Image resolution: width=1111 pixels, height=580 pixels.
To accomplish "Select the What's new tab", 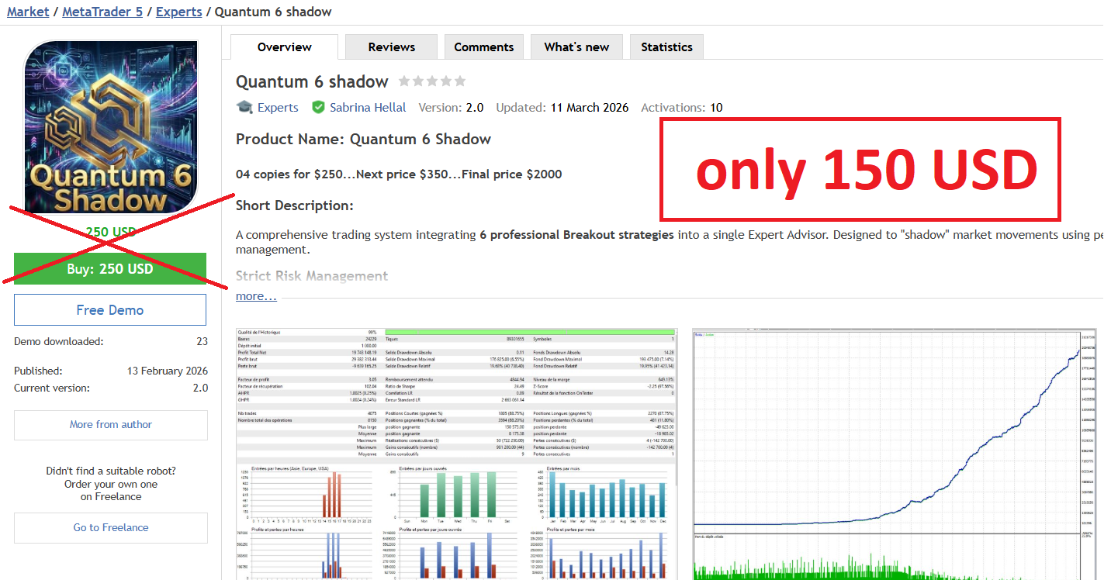I will tap(576, 47).
